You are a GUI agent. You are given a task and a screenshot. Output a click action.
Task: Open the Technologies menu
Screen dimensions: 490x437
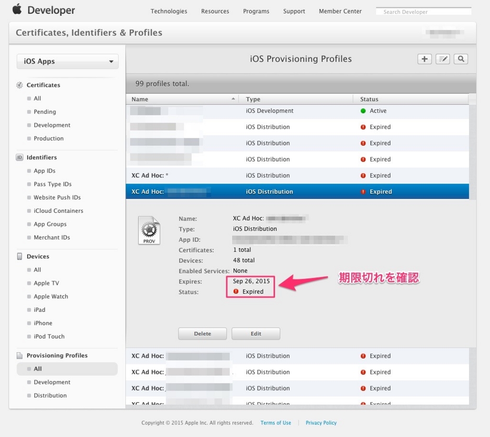pyautogui.click(x=169, y=11)
